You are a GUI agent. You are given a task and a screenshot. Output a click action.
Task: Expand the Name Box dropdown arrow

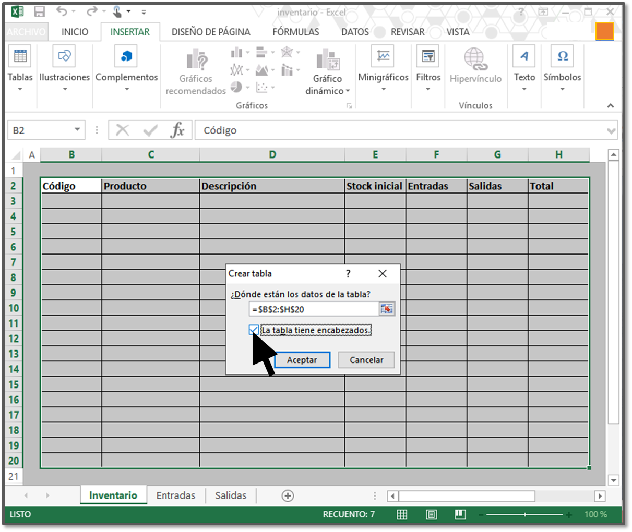pos(77,130)
